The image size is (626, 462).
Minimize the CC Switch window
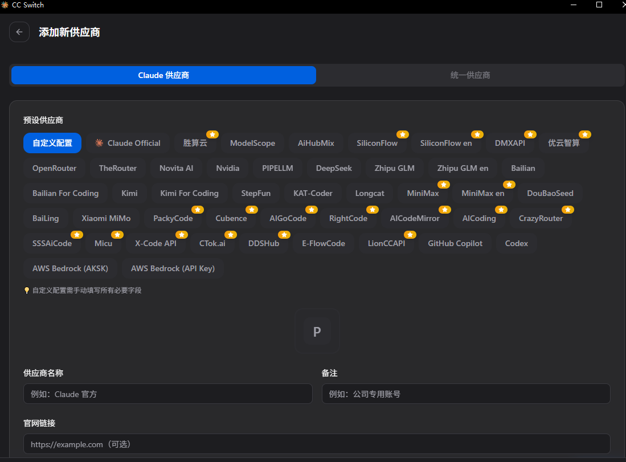[574, 5]
